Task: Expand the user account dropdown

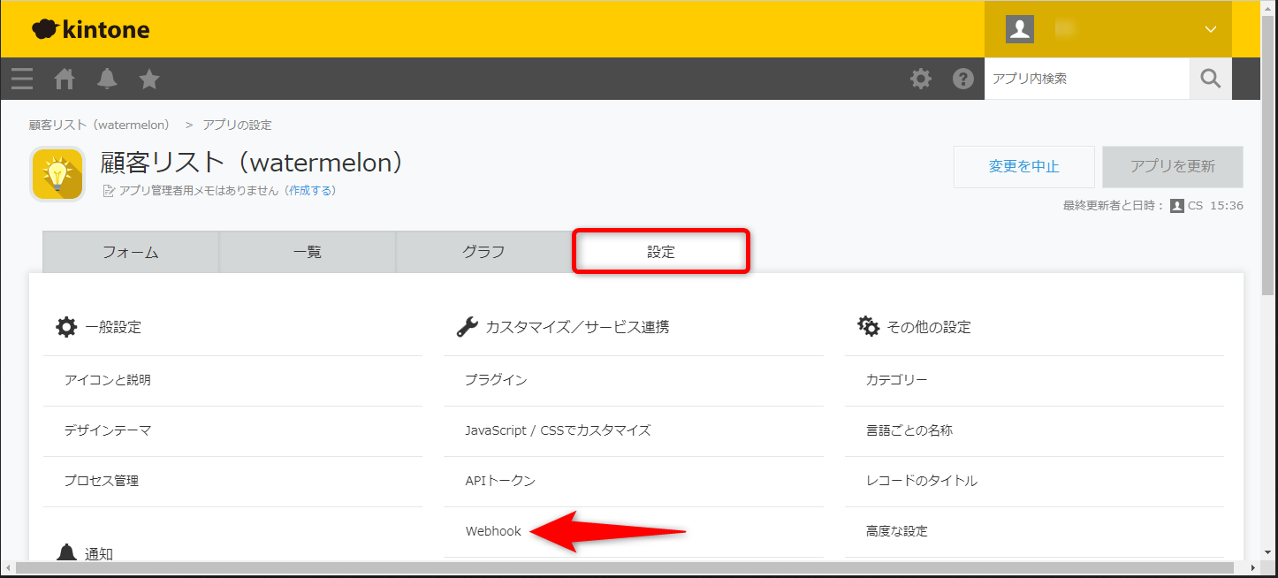Action: [1210, 29]
